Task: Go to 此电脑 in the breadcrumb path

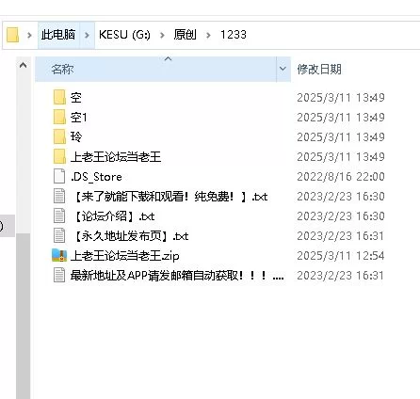Action: tap(58, 35)
